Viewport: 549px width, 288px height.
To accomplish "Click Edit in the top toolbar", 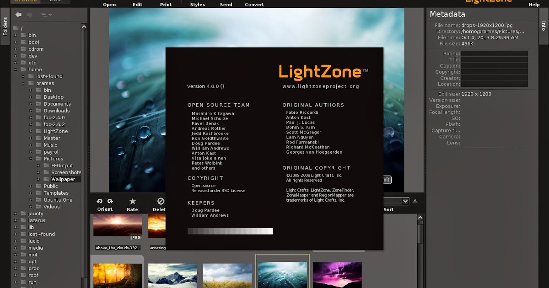I will [x=138, y=5].
